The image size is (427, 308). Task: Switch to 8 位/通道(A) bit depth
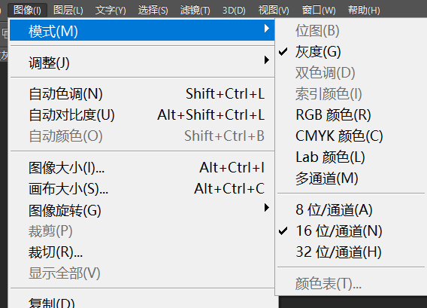pos(334,210)
